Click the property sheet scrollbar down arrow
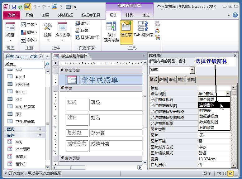 coord(234,165)
